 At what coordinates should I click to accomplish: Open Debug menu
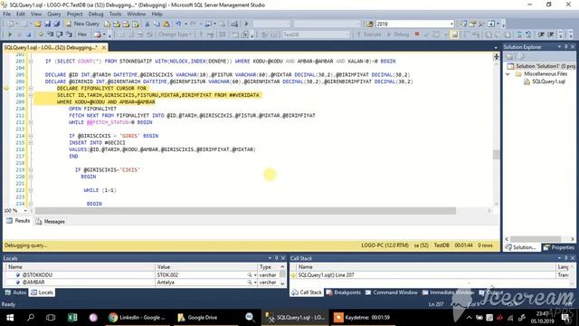coord(96,14)
